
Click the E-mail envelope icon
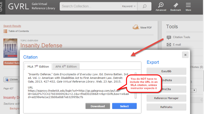click(169, 45)
